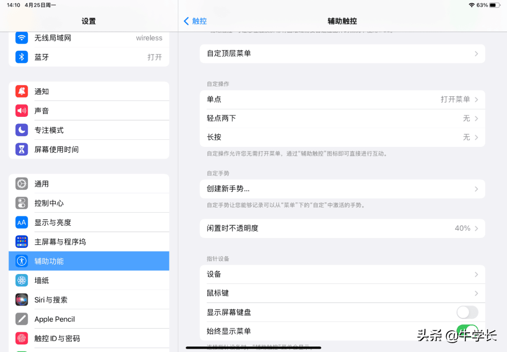This screenshot has height=352, width=507.
Task: Select 控制中心 in settings sidebar
Action: coord(89,203)
